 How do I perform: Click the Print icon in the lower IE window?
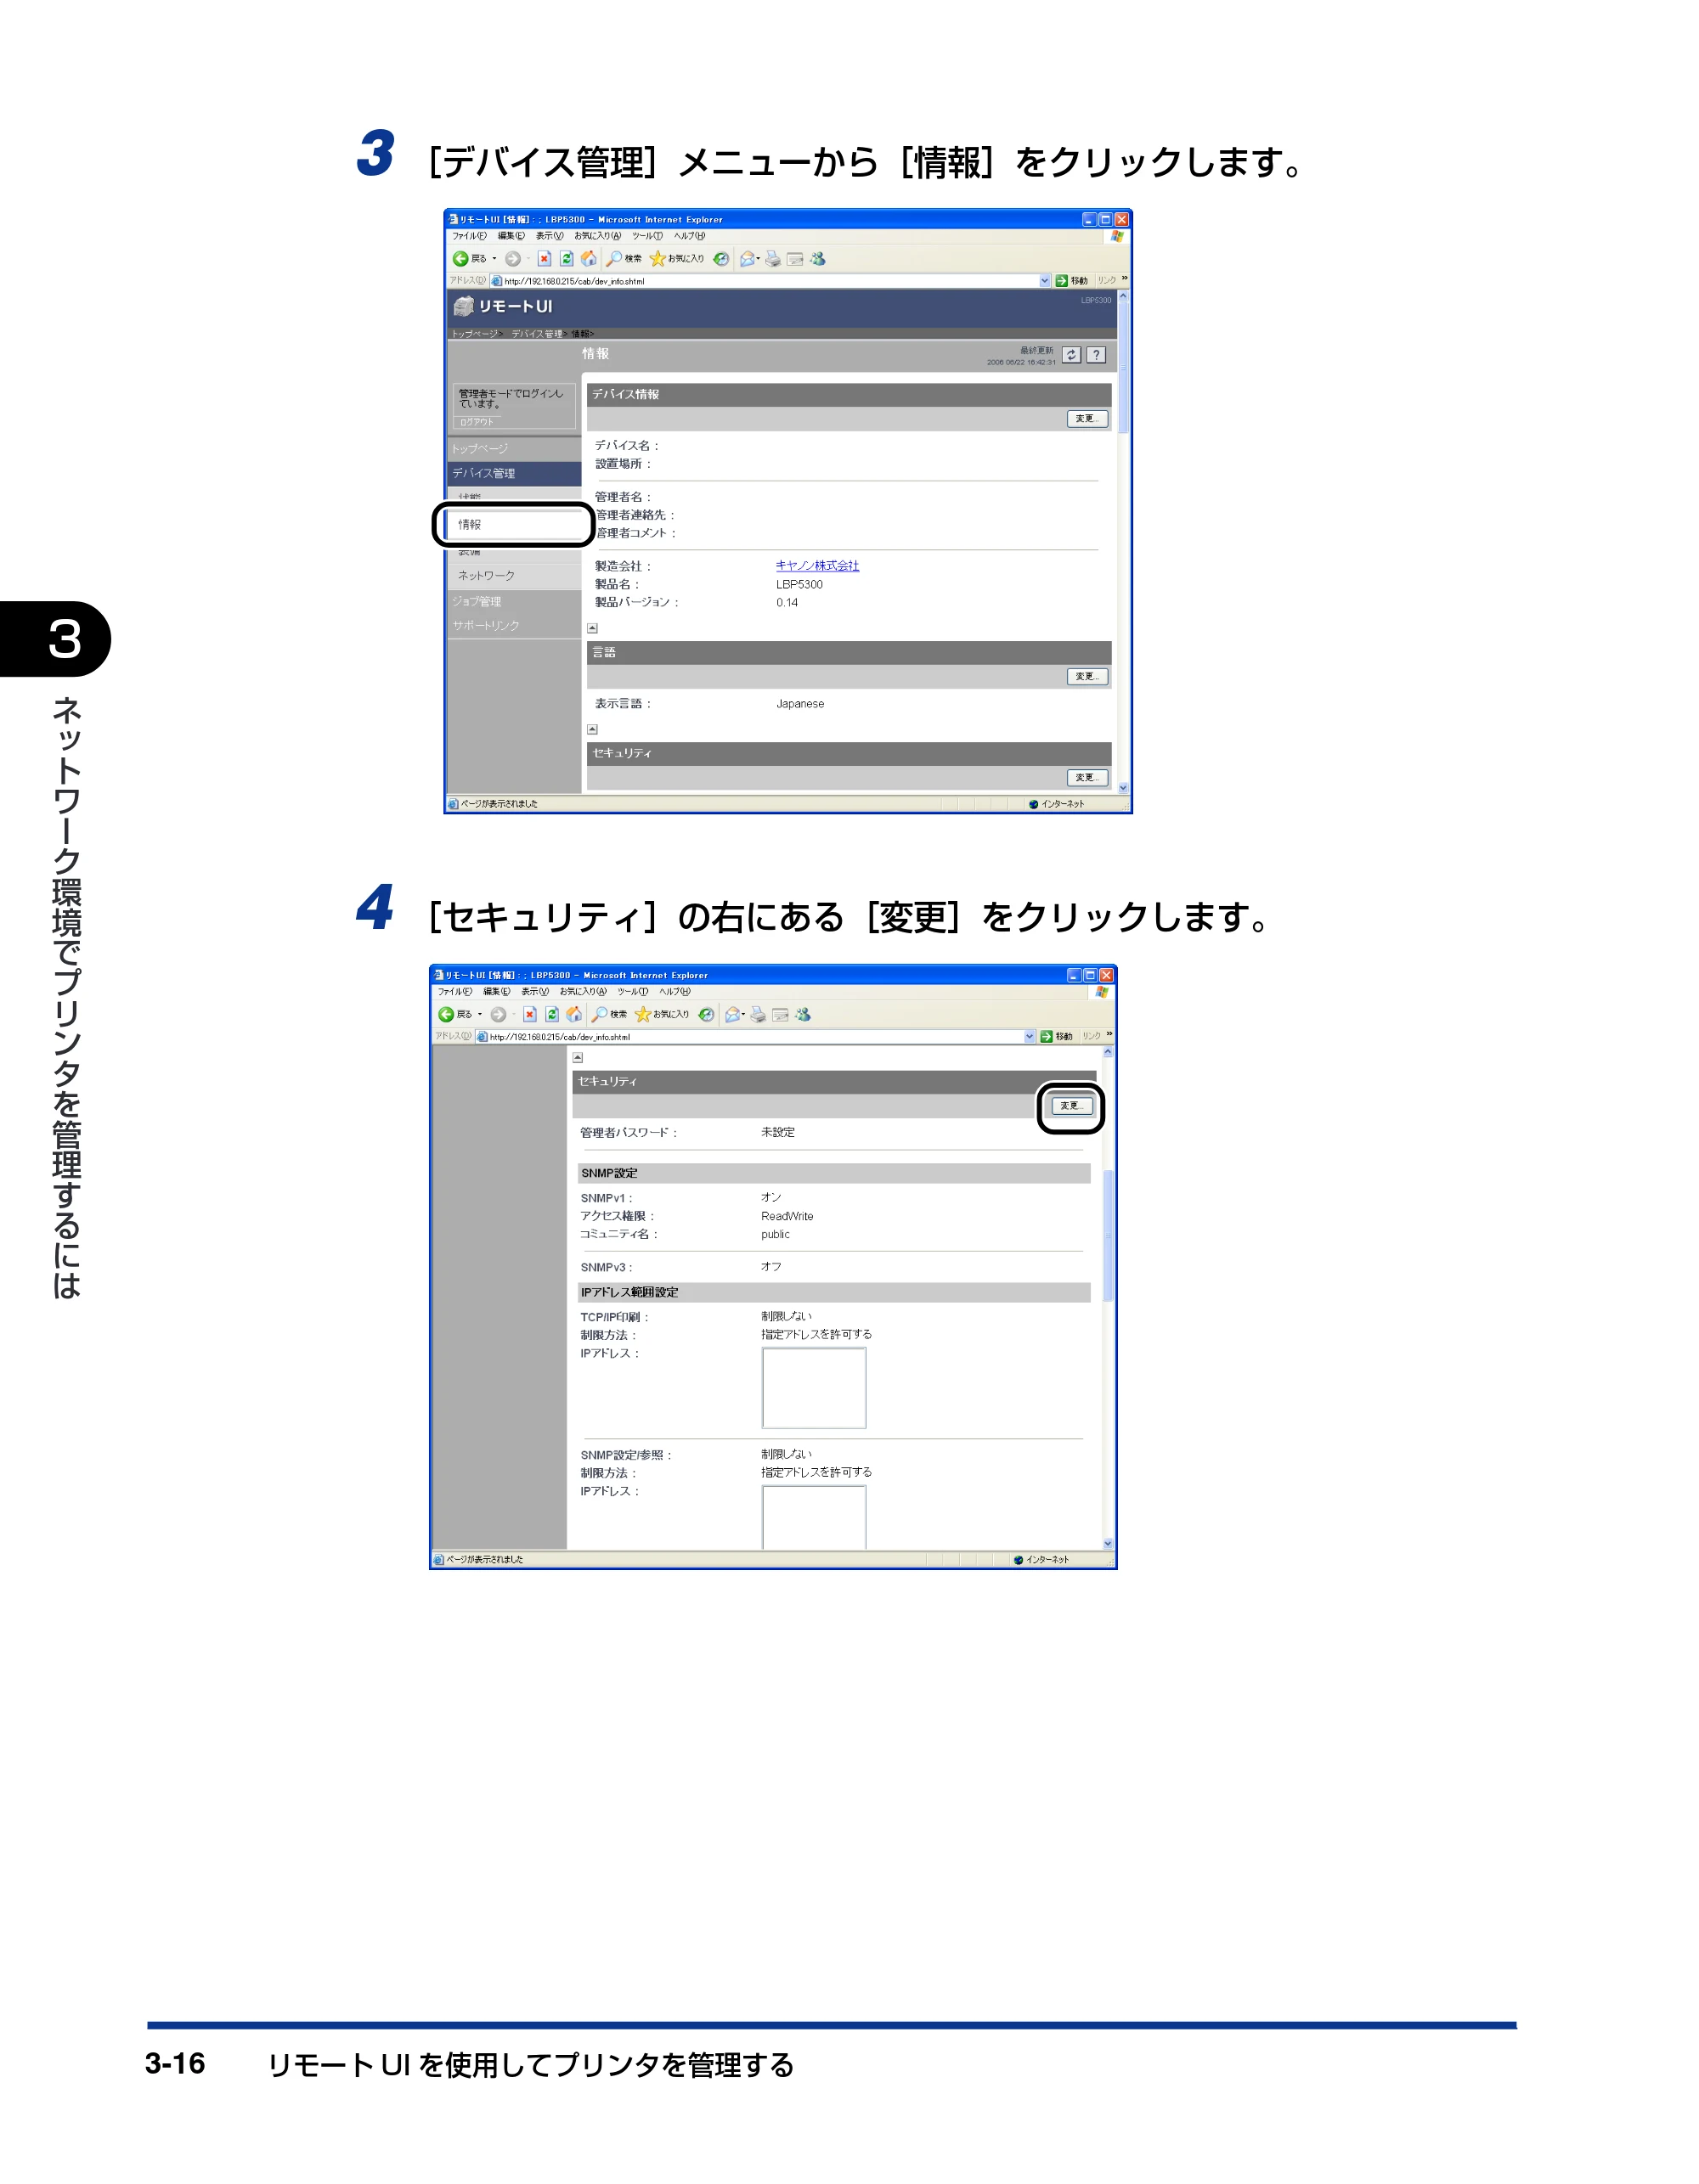(758, 1014)
